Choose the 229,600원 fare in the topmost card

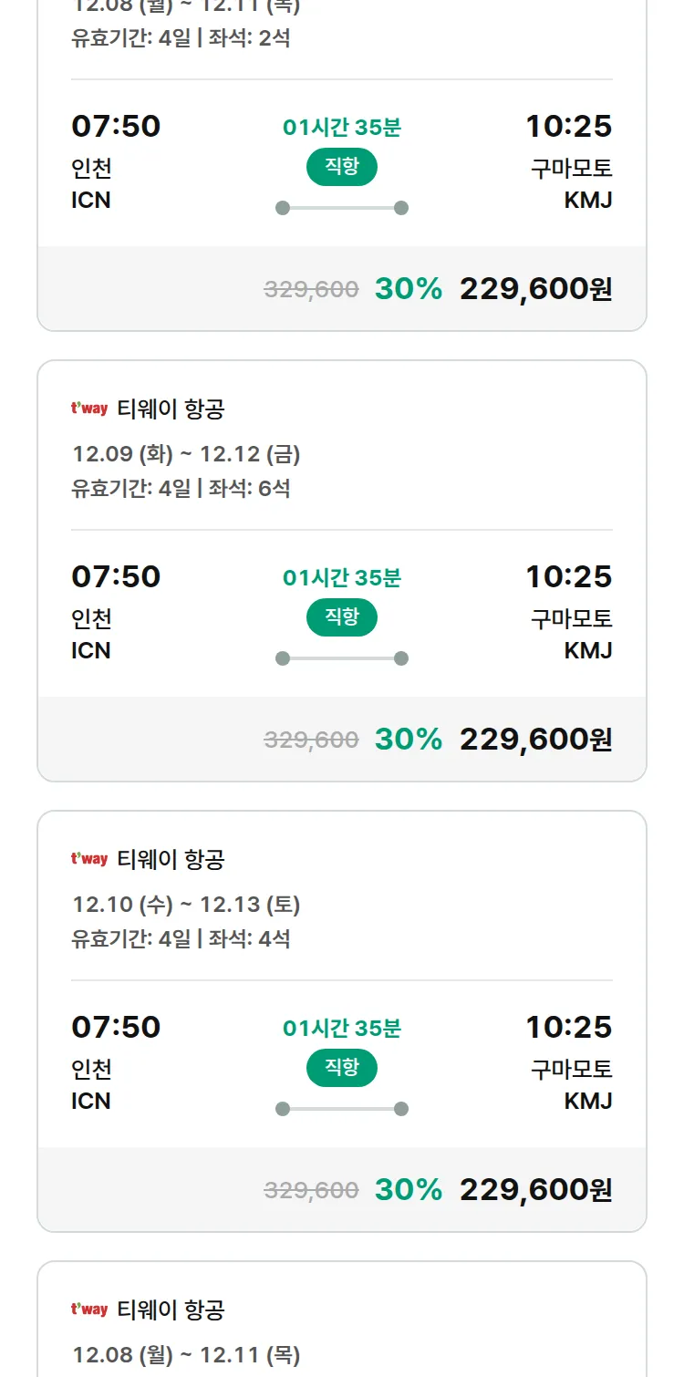click(535, 288)
